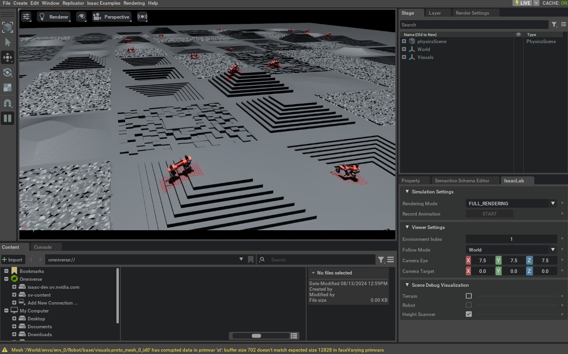568x354 pixels.
Task: Switch to the Console tab
Action: point(43,247)
